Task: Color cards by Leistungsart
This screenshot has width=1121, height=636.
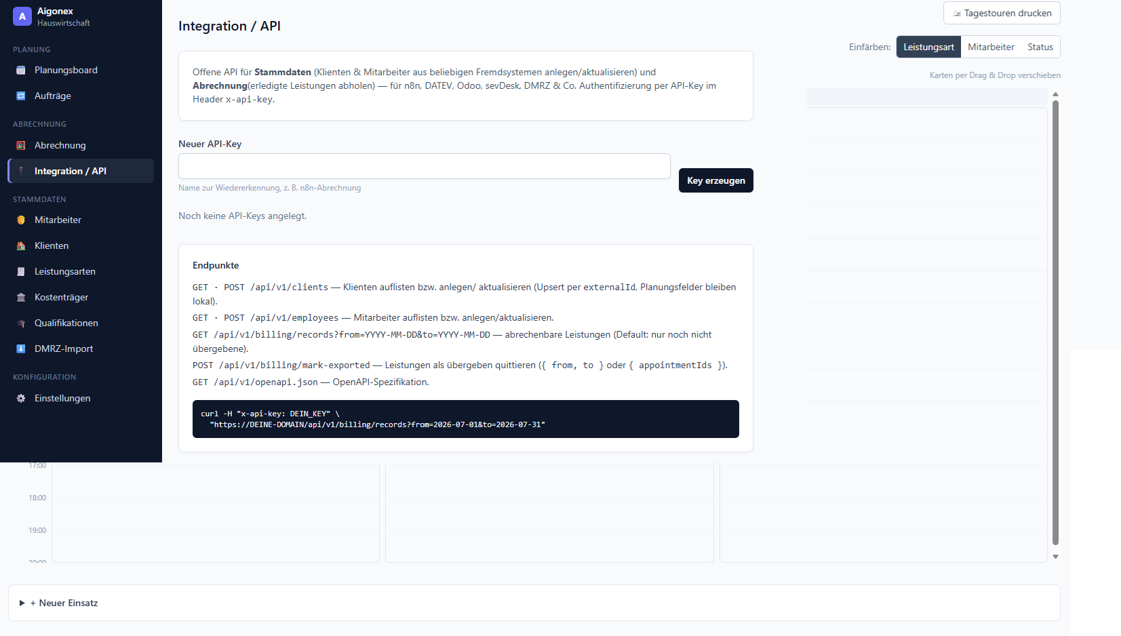Action: [928, 47]
